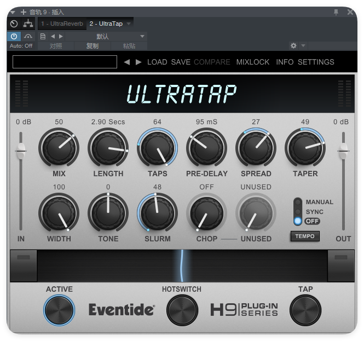364x341 pixels.
Task: Click the right ribbon end button
Action: (x=341, y=265)
